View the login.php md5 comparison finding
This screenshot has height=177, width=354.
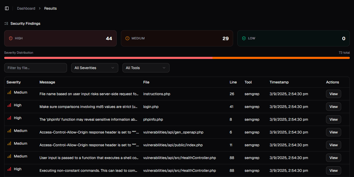tap(333, 107)
